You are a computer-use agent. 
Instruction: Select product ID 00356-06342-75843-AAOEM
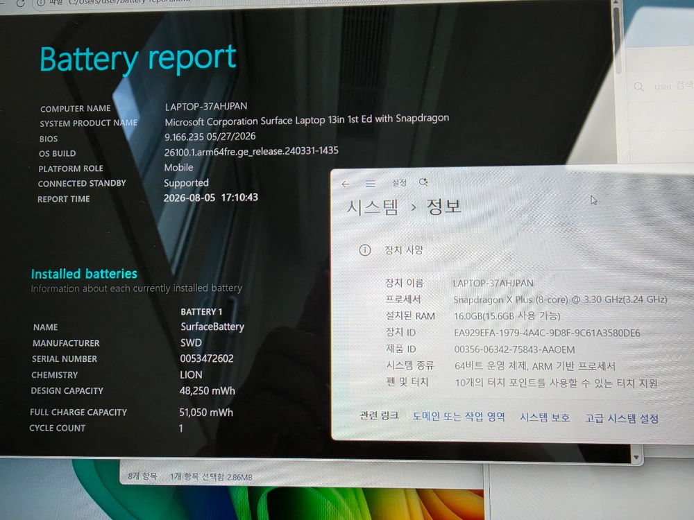[514, 349]
